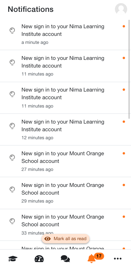This screenshot has height=268, width=131.
Task: Click unread orange dot of a minute ago notification
Action: 124,26
